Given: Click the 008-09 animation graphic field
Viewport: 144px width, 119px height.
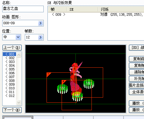Looking at the screenshot, I should pyautogui.click(x=23, y=23).
